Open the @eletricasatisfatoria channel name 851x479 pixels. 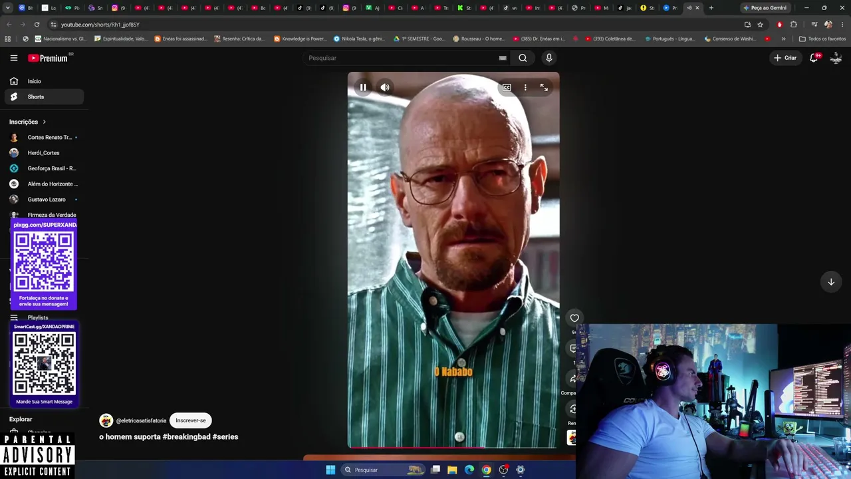141,420
